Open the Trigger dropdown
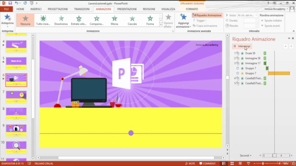The width and height of the screenshot is (296, 166). coord(200,20)
